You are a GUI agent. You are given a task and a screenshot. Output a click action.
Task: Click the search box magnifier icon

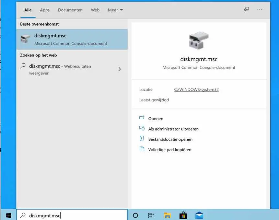(23, 215)
